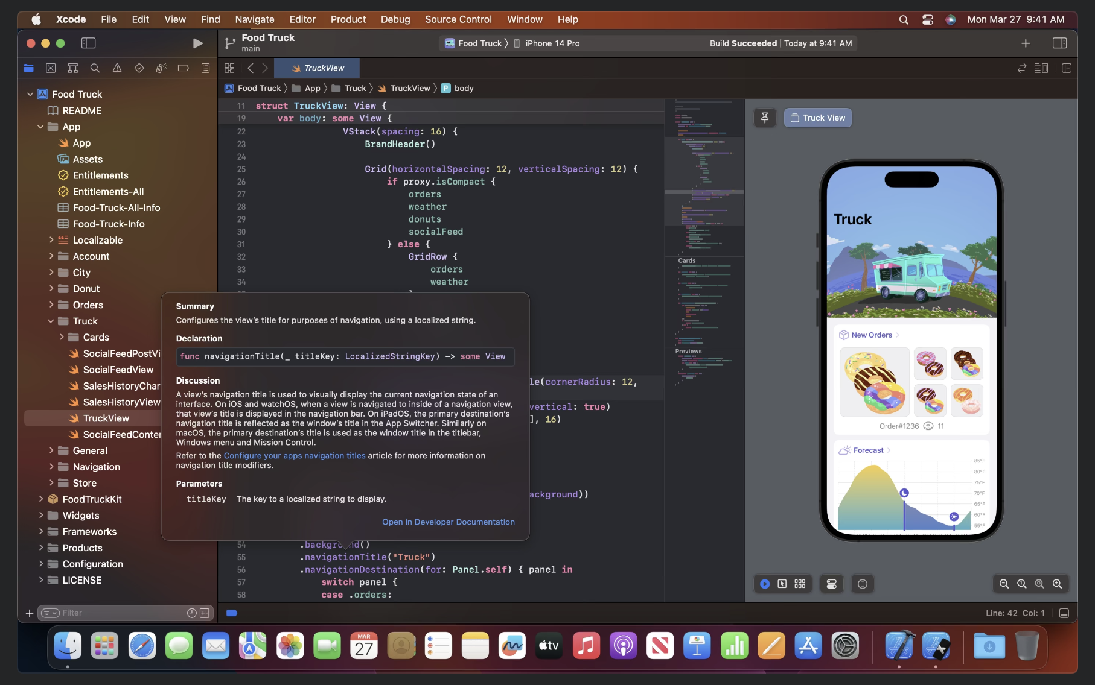1095x685 pixels.
Task: Collapse the Truck folder in the navigator
Action: [x=51, y=321]
